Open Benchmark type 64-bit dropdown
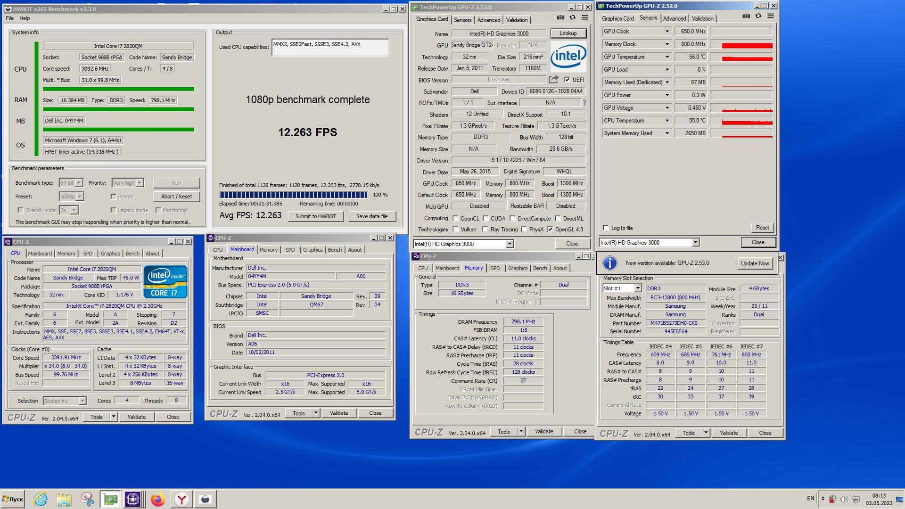Viewport: 905px width, 509px height. (x=79, y=183)
